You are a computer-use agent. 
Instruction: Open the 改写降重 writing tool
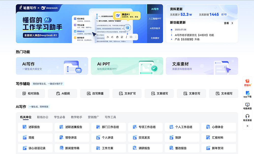coord(95,94)
